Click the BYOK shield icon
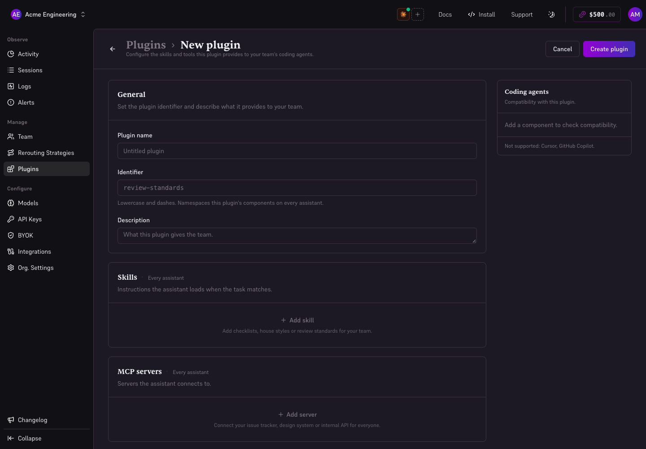The height and width of the screenshot is (449, 646). [11, 235]
